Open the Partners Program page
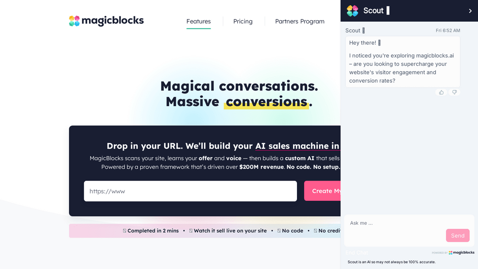The image size is (478, 269). [300, 21]
